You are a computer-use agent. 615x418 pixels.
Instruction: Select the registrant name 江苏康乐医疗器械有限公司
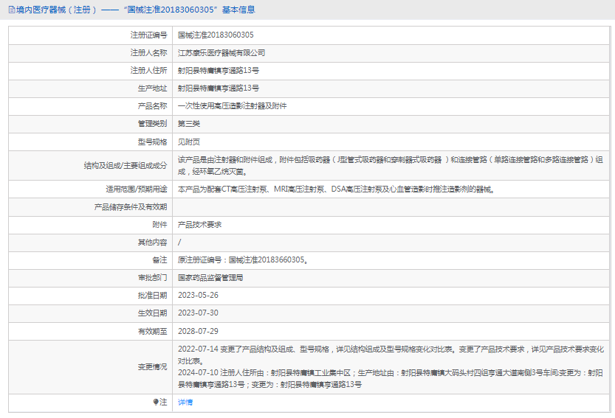click(x=221, y=53)
